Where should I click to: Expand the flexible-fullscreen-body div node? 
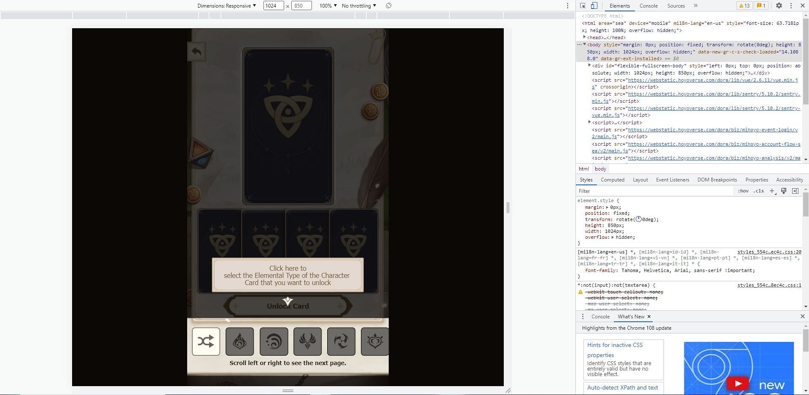[589, 65]
